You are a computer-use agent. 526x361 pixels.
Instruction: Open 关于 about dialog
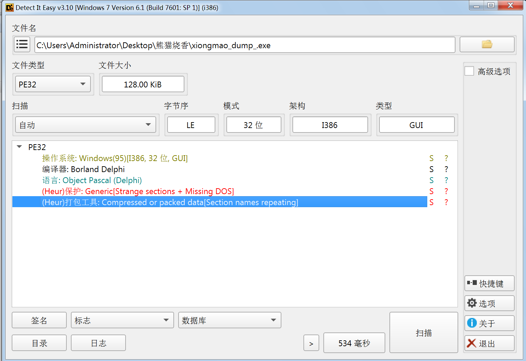[x=489, y=323]
